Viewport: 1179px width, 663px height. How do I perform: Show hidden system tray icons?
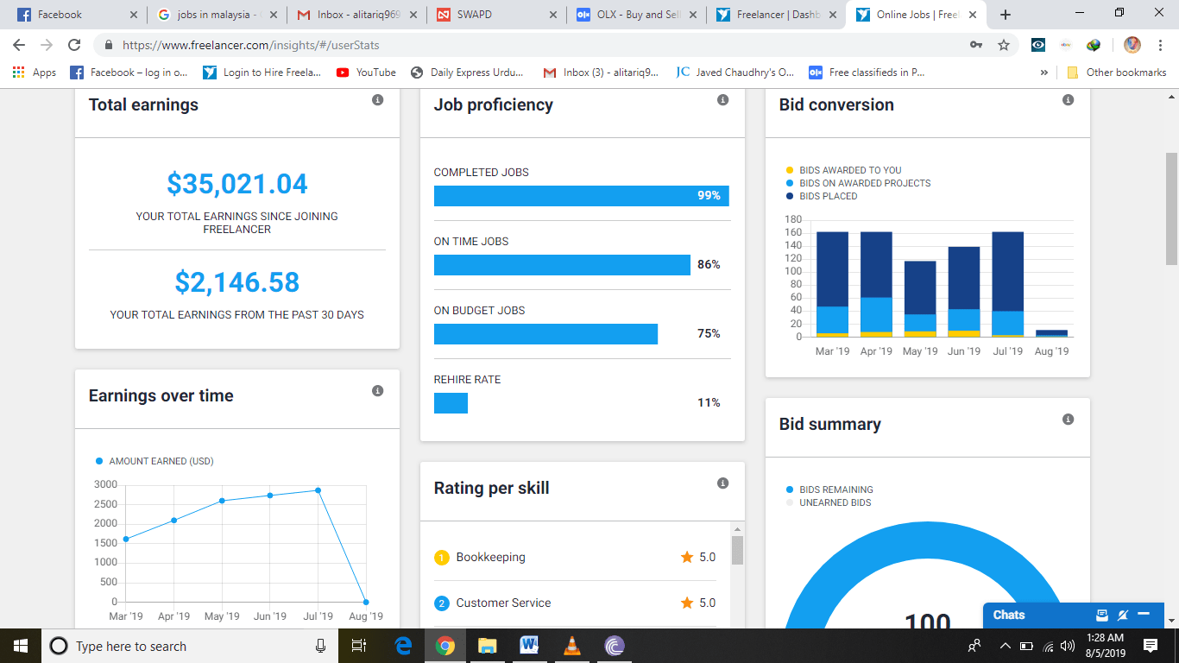pyautogui.click(x=1005, y=646)
